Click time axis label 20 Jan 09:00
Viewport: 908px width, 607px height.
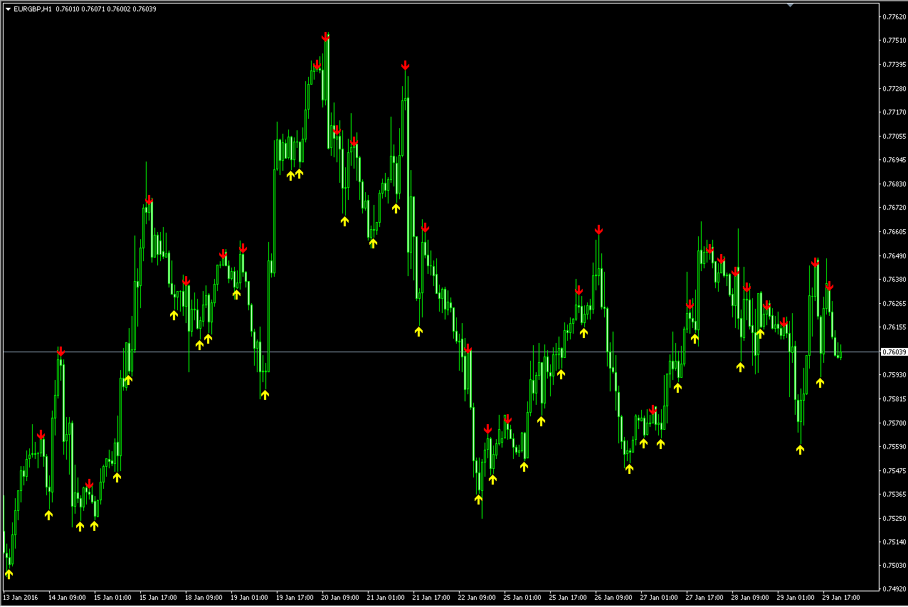340,598
